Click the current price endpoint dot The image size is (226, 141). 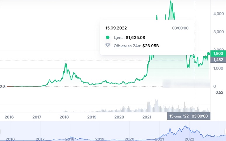click(x=209, y=54)
